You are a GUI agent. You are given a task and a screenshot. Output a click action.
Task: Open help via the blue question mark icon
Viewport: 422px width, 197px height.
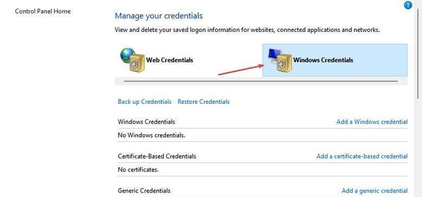408,5
